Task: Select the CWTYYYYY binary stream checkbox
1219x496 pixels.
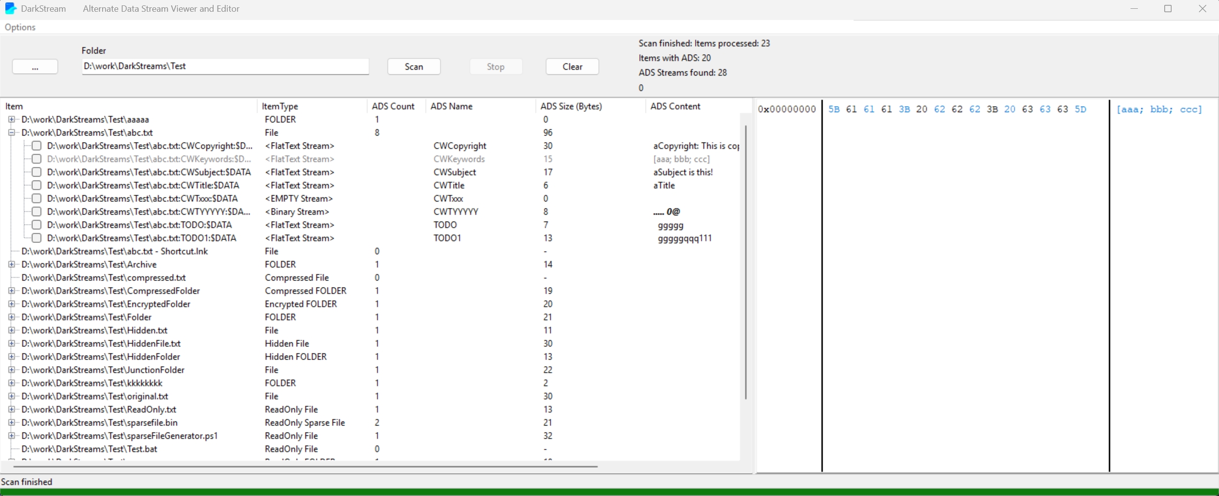Action: click(37, 212)
